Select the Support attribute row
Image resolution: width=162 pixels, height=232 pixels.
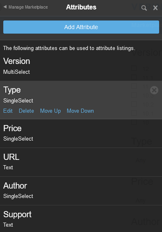click(81, 219)
